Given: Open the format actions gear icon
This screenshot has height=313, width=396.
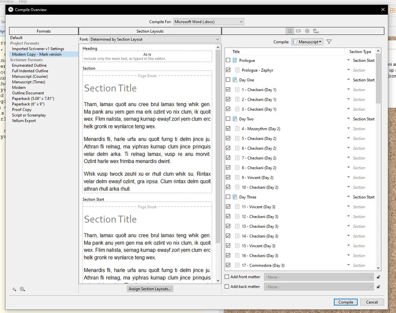Looking at the screenshot, I should pos(22,289).
